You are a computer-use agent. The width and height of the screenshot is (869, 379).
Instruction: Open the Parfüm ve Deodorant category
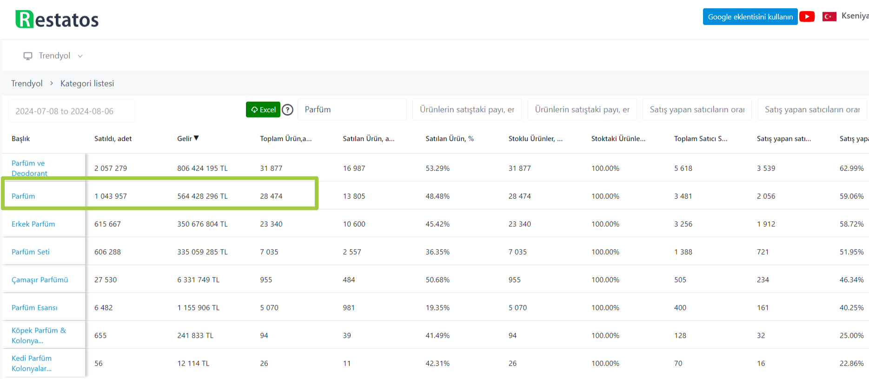point(29,168)
